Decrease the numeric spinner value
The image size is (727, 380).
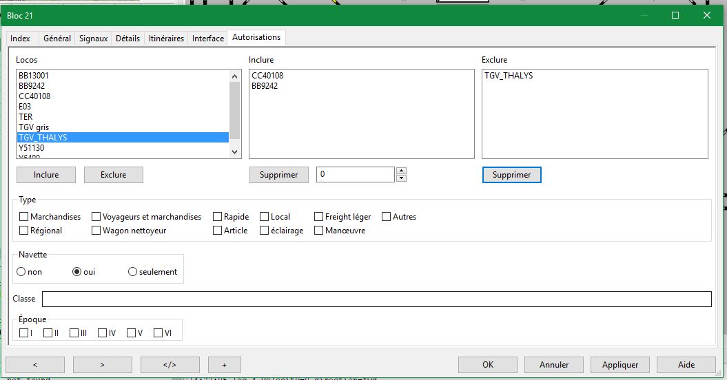(402, 178)
